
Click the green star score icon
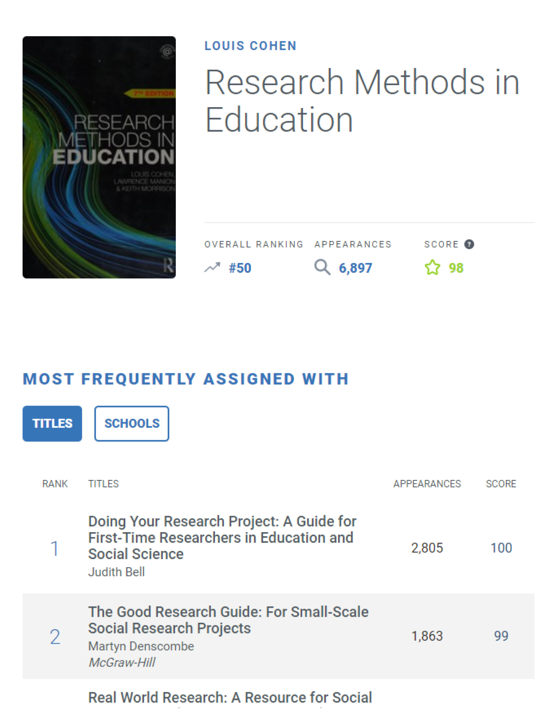click(432, 268)
